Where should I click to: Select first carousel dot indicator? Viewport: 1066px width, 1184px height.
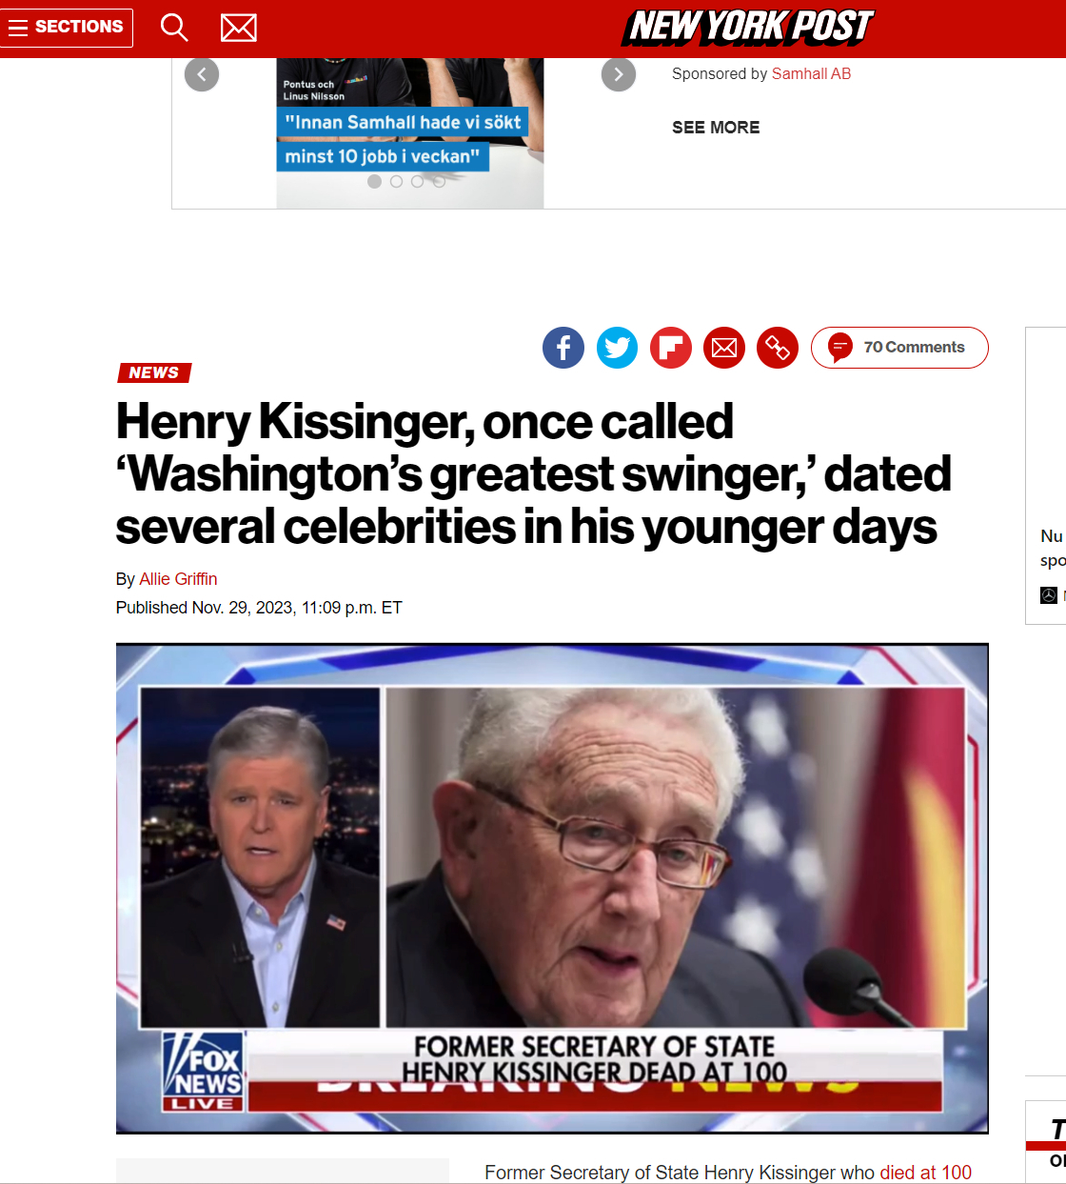point(375,181)
